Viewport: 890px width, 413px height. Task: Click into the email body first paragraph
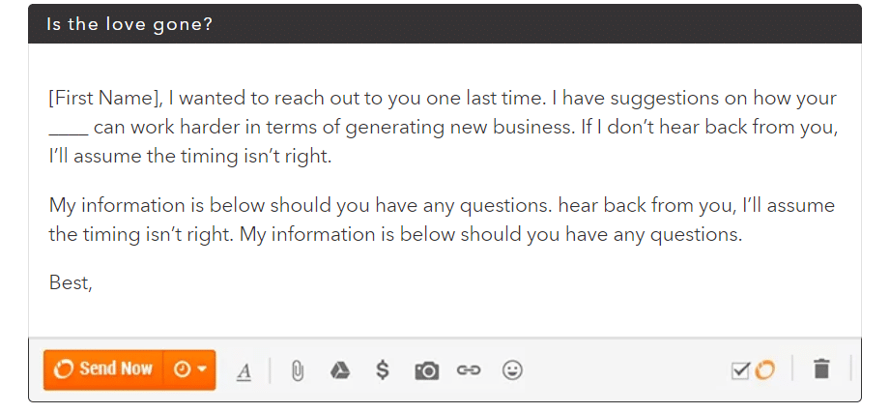444,127
